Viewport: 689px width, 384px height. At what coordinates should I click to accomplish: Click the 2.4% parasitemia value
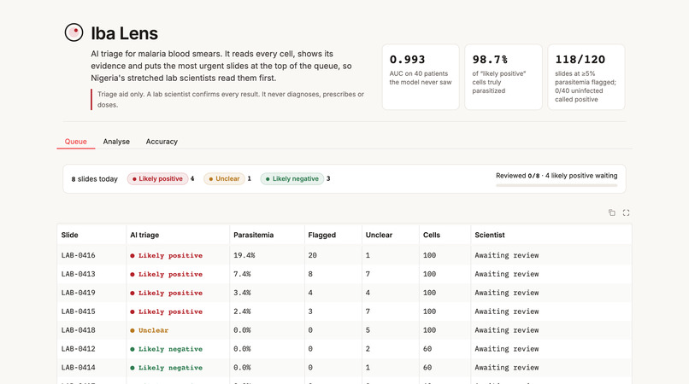[242, 311]
